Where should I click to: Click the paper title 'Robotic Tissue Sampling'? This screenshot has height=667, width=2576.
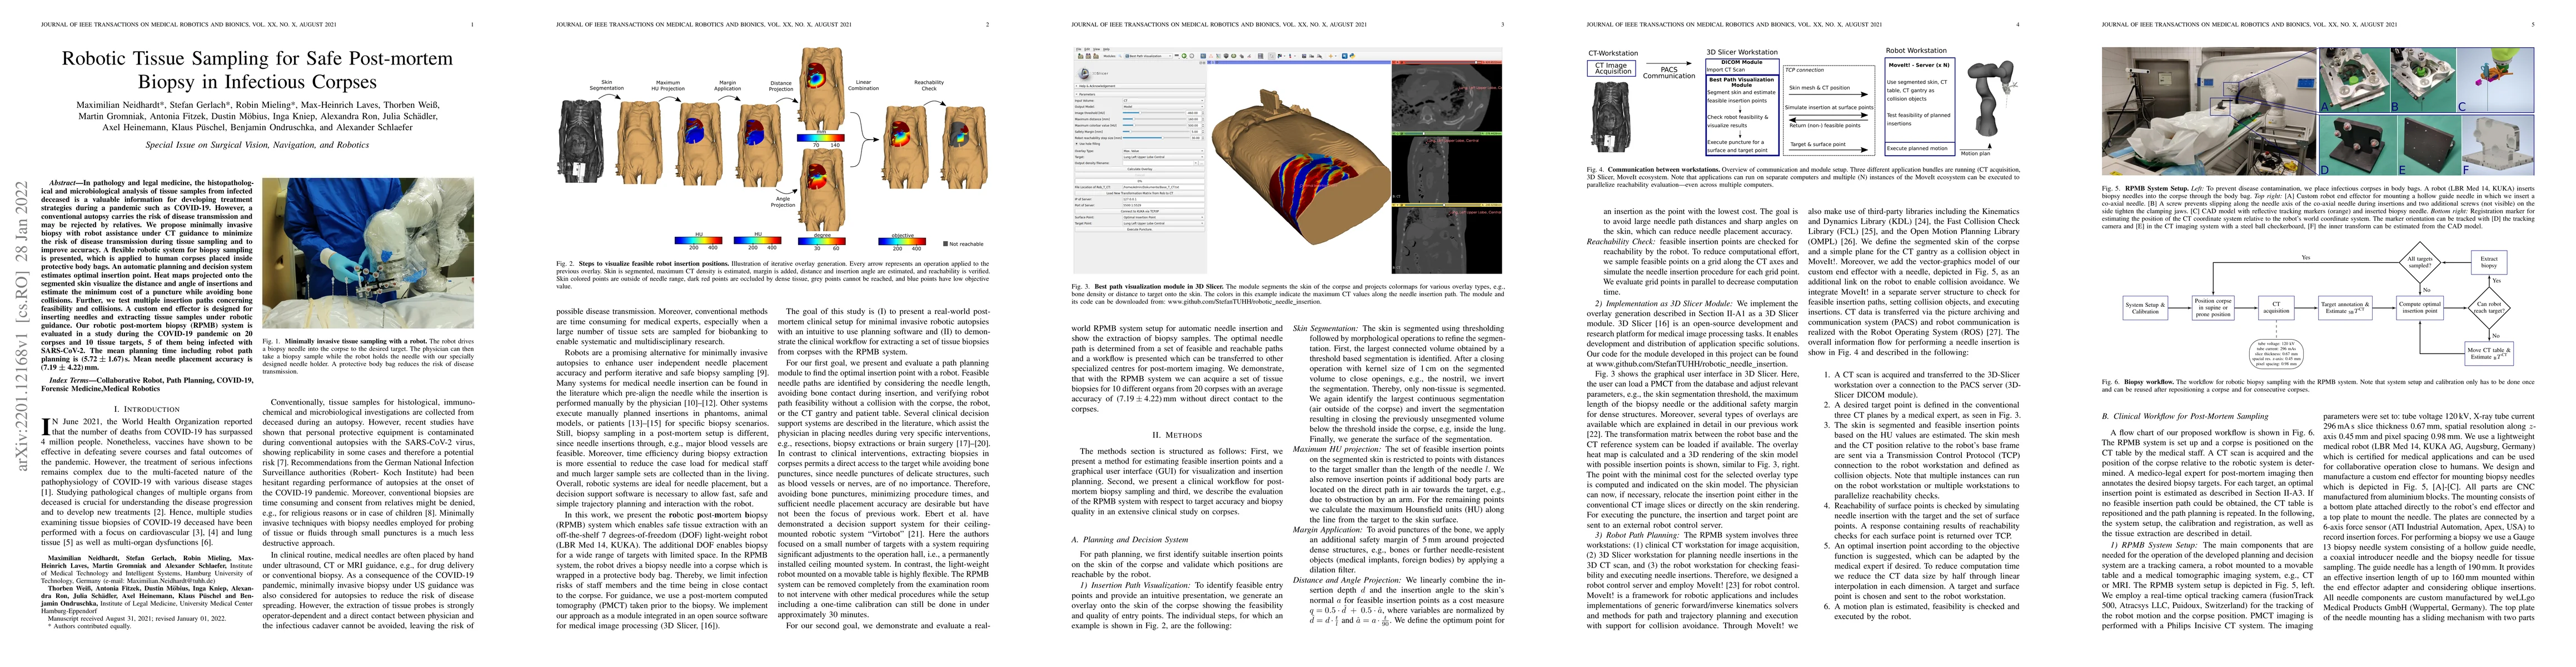click(x=257, y=70)
